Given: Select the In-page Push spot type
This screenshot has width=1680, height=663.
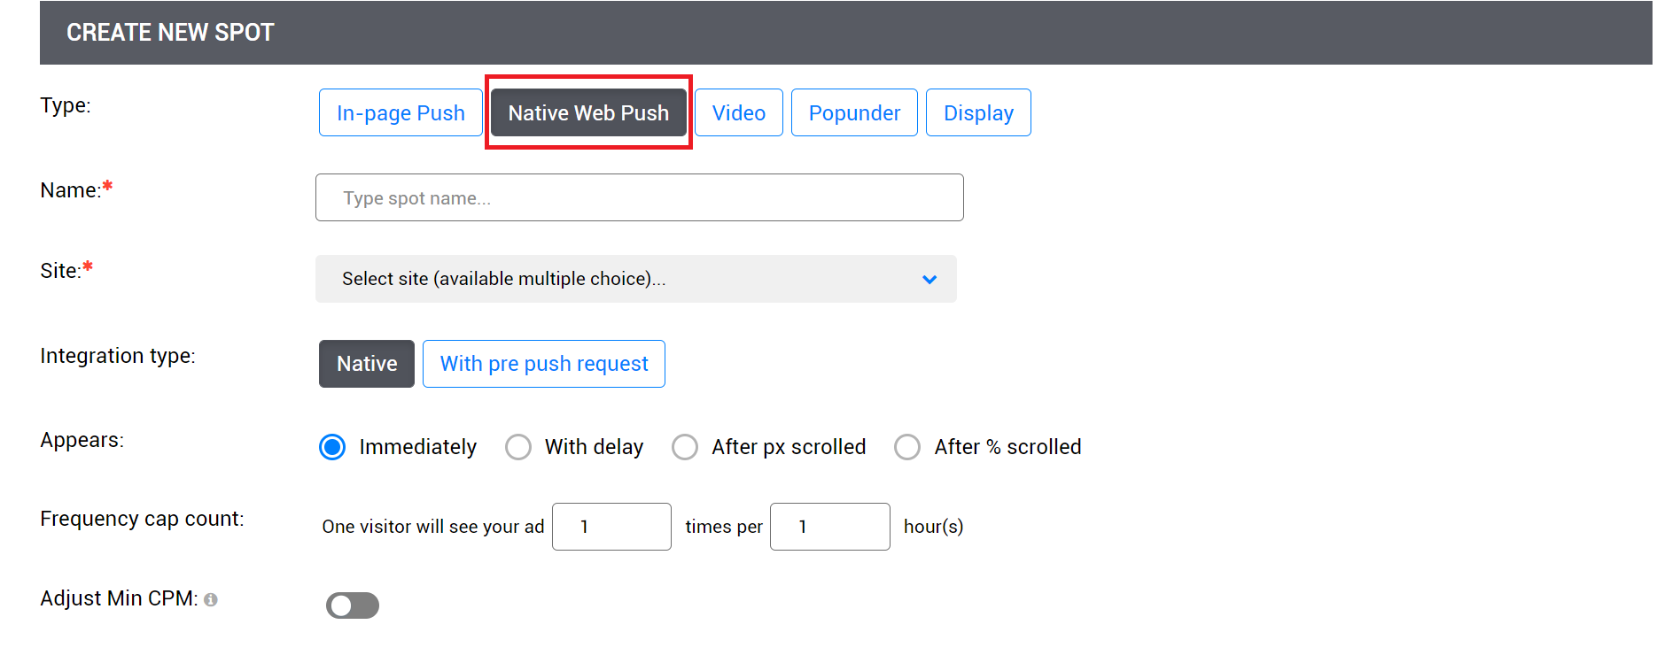Looking at the screenshot, I should click(401, 113).
